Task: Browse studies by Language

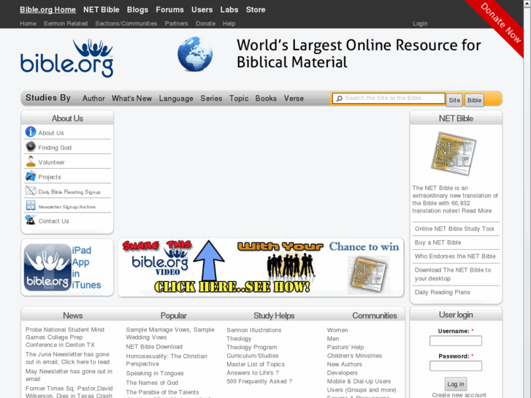Action: coord(176,99)
